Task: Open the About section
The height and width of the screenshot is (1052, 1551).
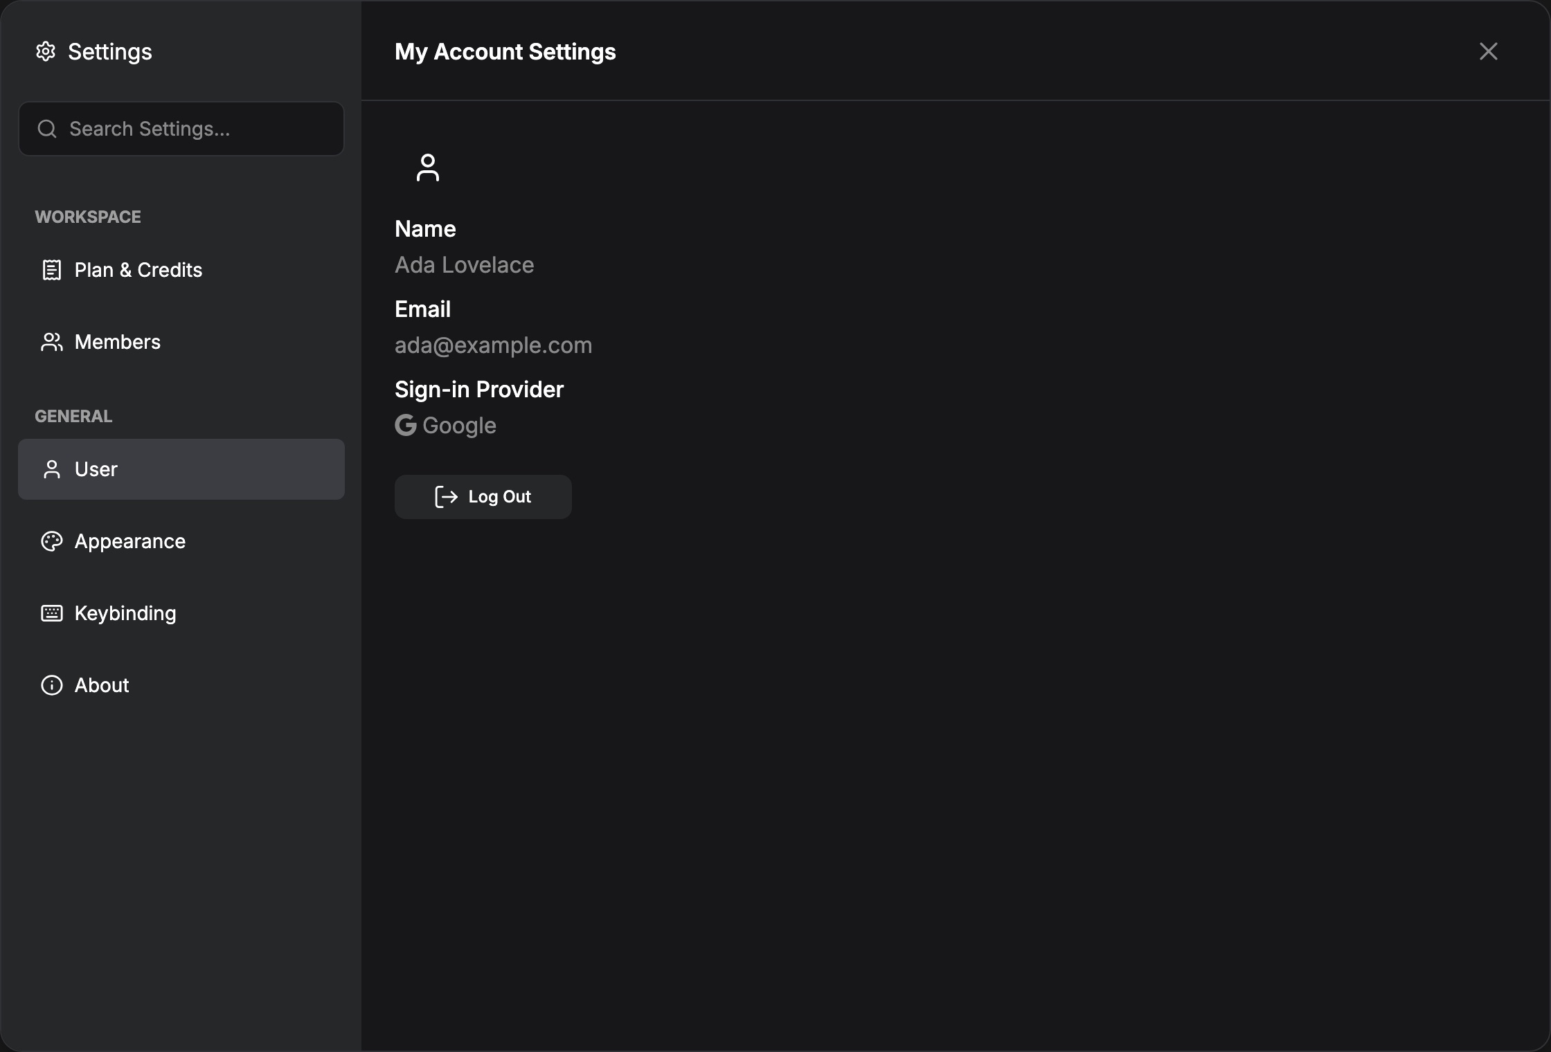Action: tap(181, 685)
